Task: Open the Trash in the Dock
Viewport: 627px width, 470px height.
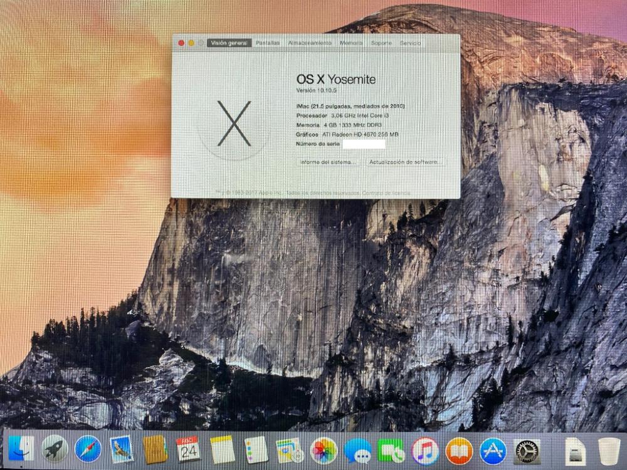Action: [609, 452]
